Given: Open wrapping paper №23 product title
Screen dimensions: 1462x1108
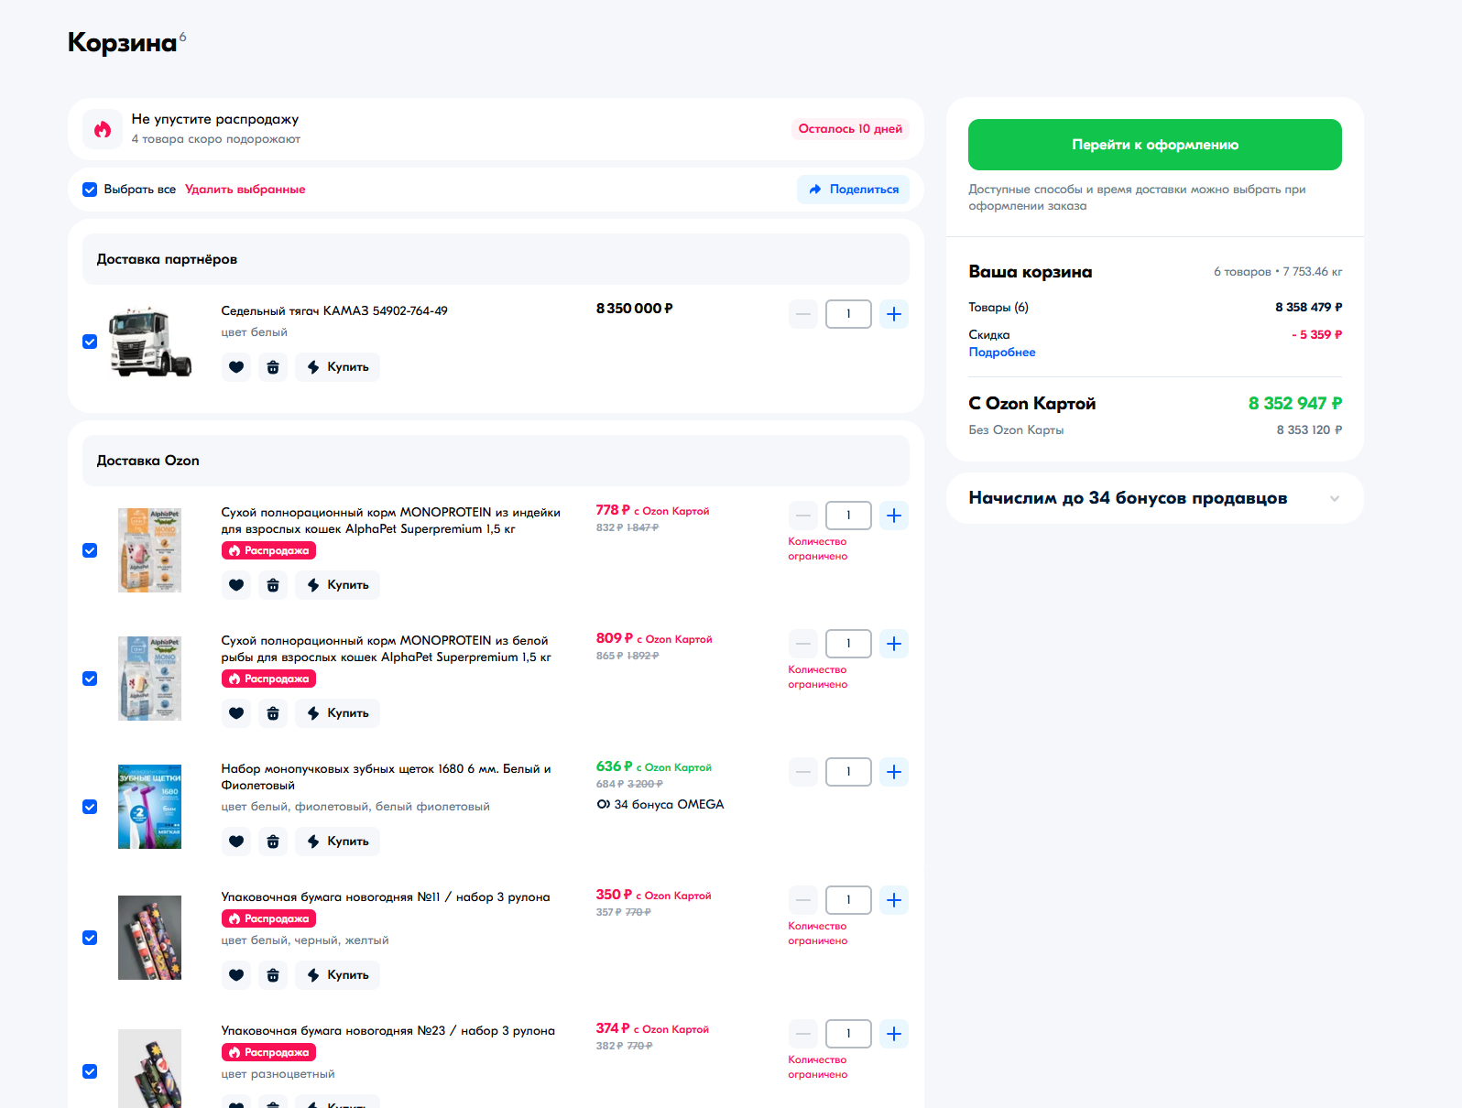Looking at the screenshot, I should click(x=388, y=1031).
